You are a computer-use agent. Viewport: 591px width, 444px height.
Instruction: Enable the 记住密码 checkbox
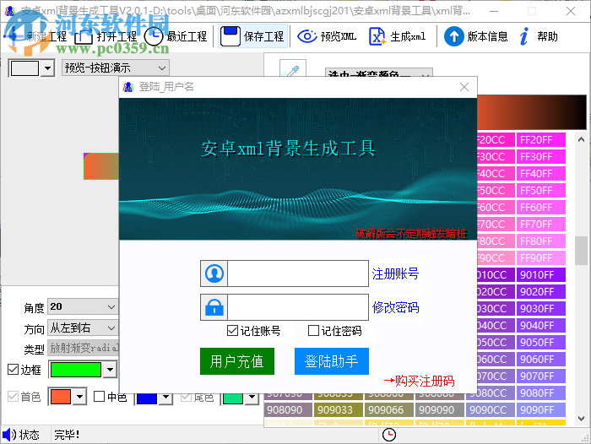click(313, 331)
